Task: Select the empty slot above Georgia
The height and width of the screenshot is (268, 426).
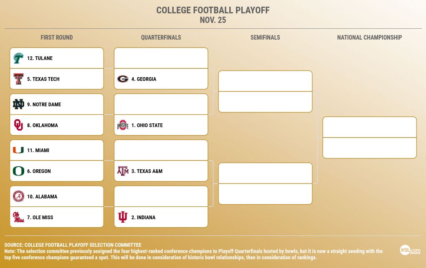Action: coord(161,58)
